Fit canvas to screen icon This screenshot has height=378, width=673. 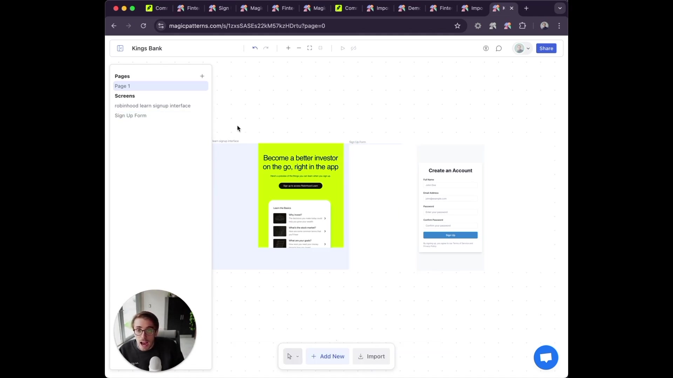[310, 48]
